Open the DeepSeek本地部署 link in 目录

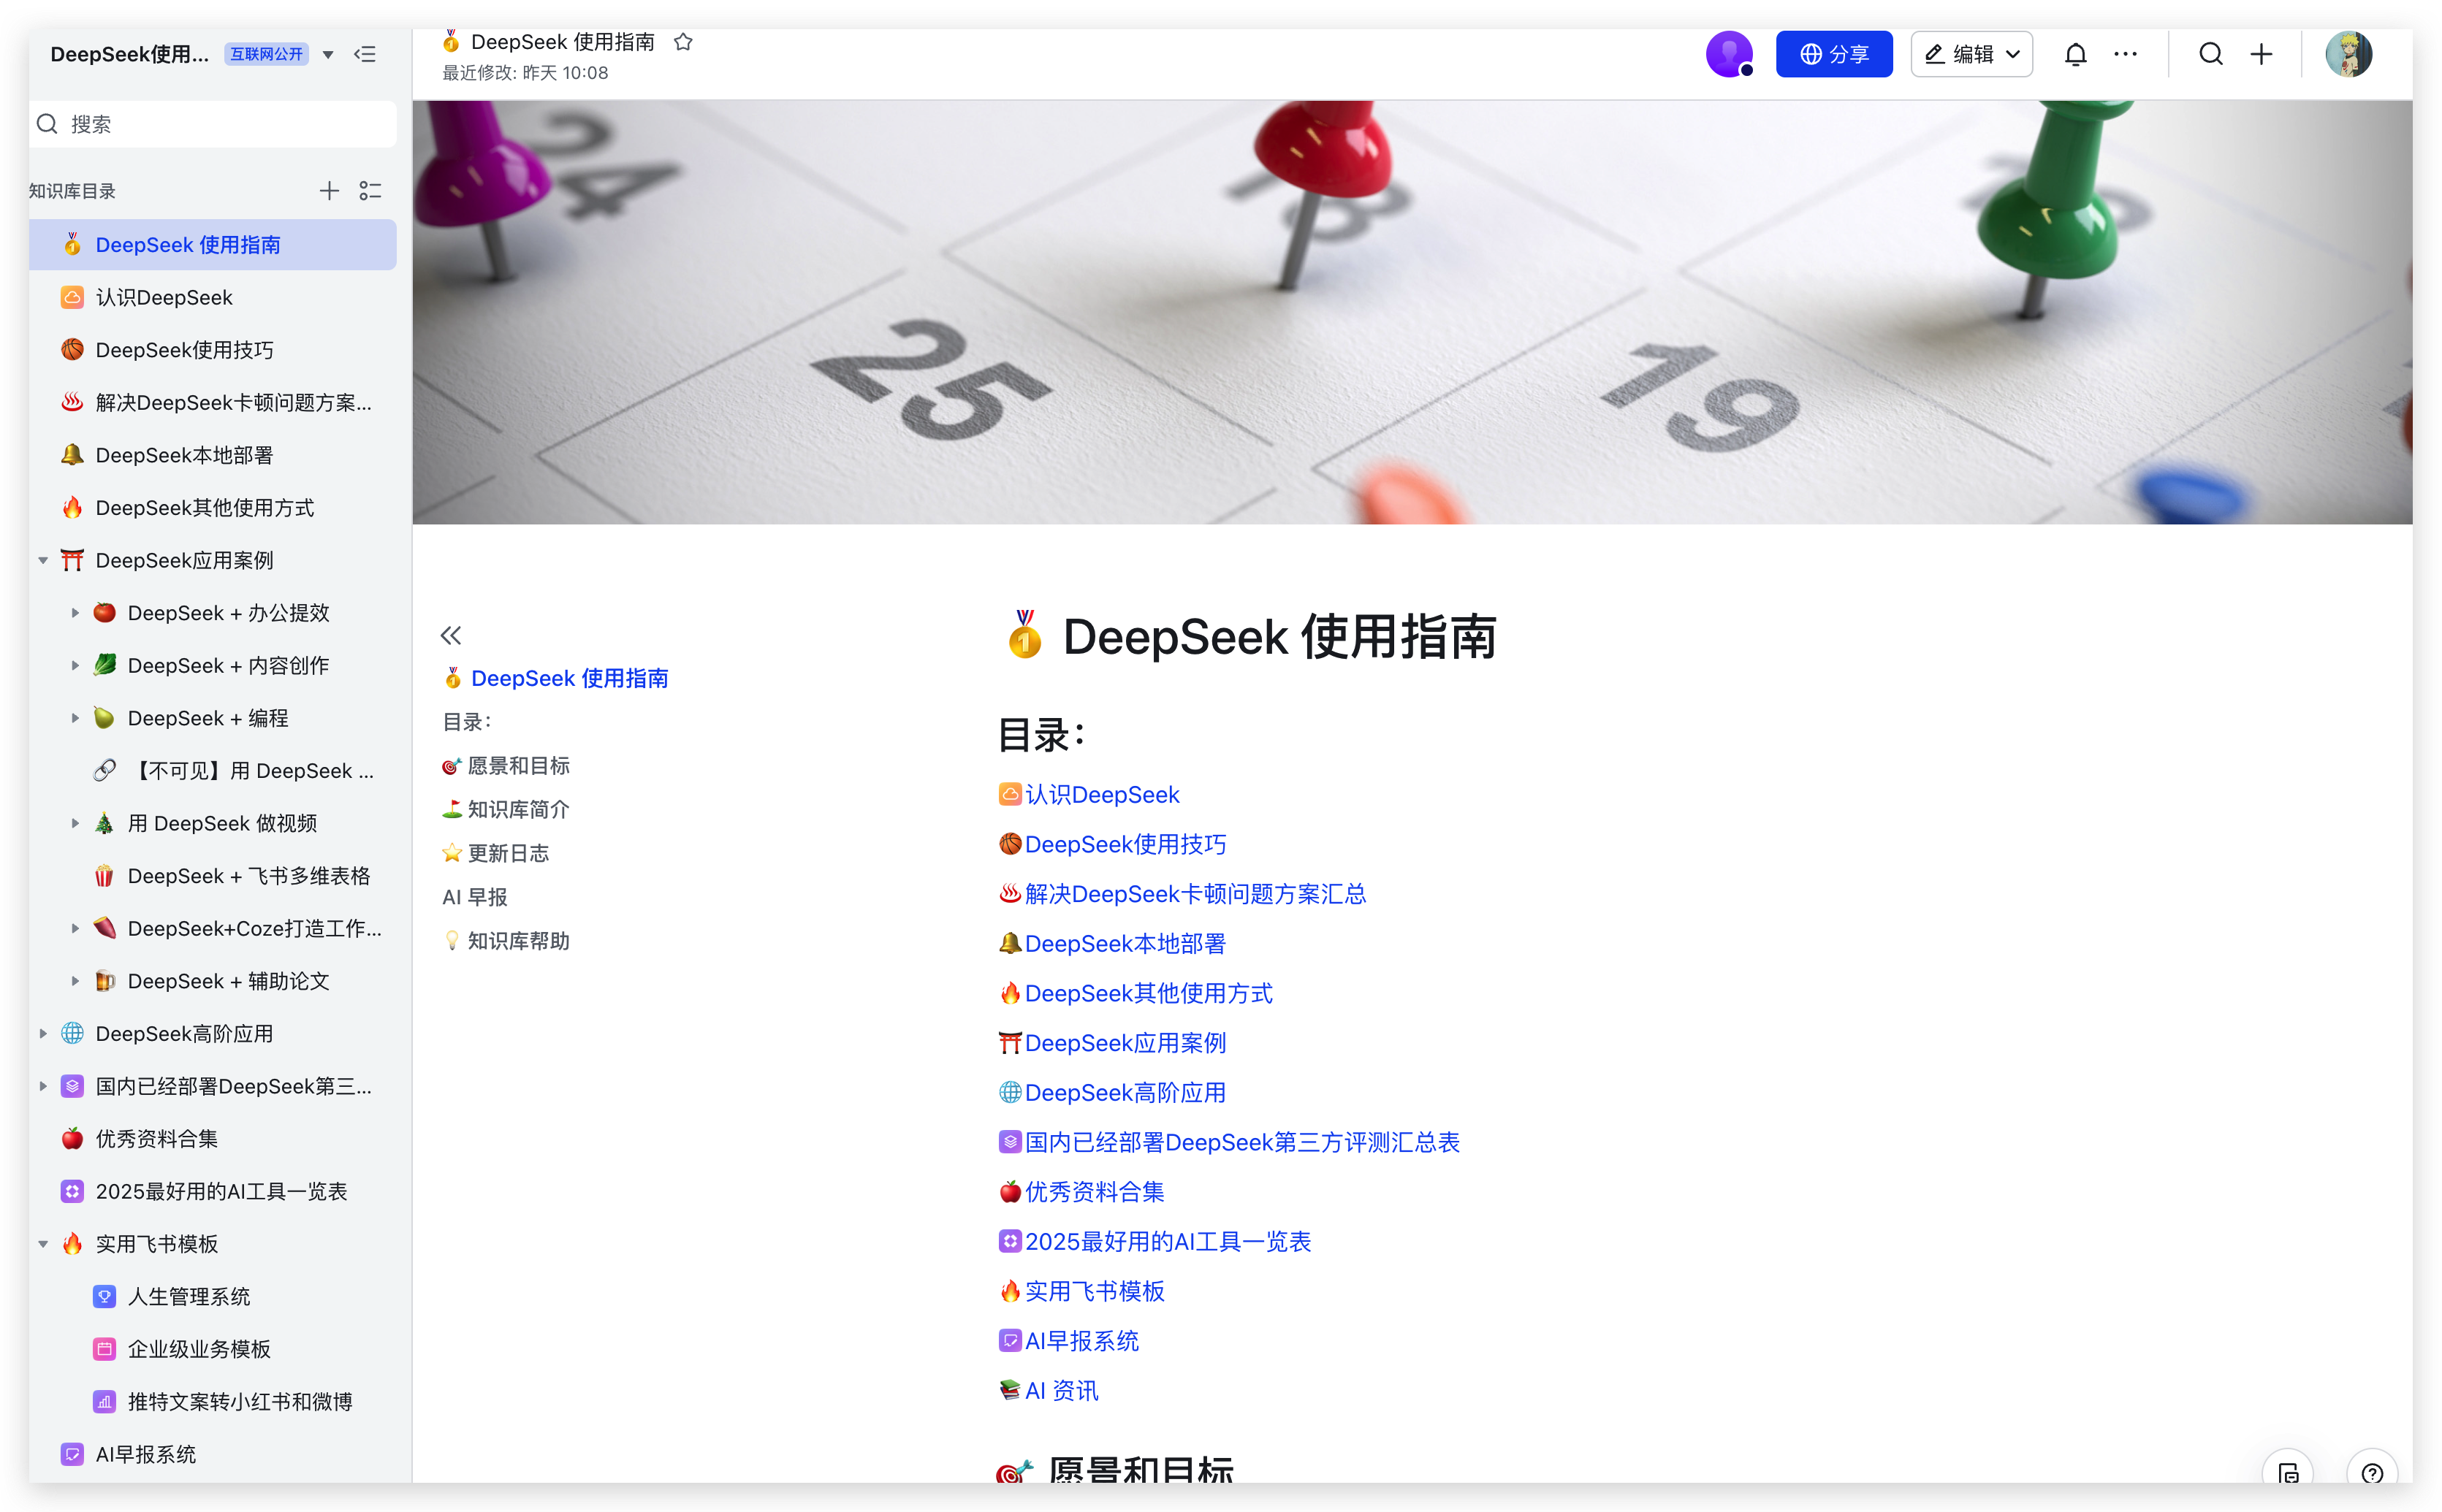(x=1125, y=943)
